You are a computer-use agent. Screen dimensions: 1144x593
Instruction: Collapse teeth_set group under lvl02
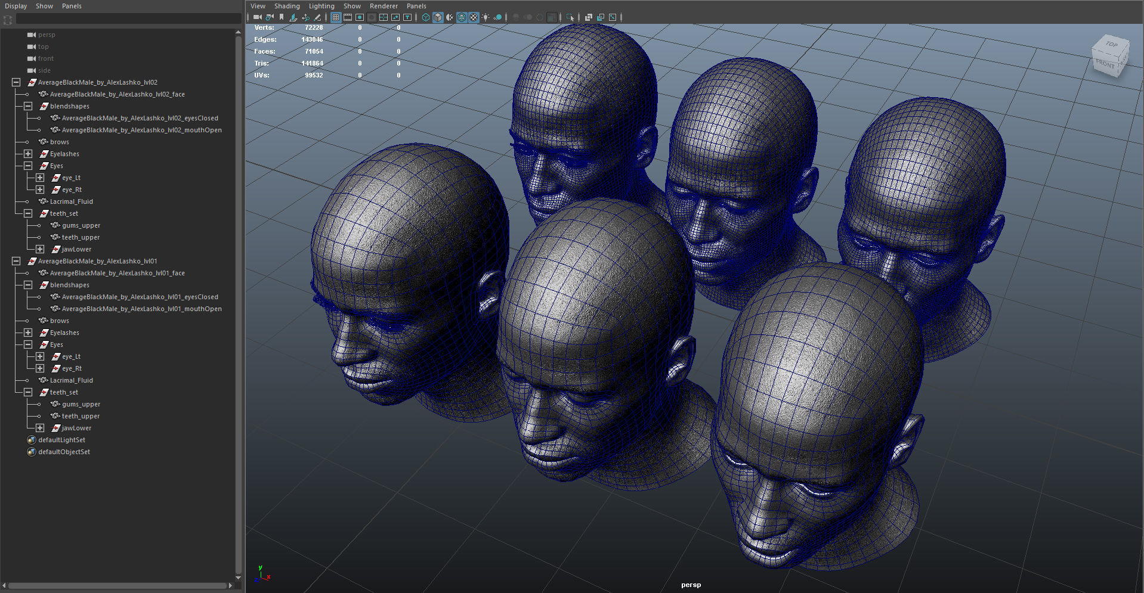(x=28, y=213)
